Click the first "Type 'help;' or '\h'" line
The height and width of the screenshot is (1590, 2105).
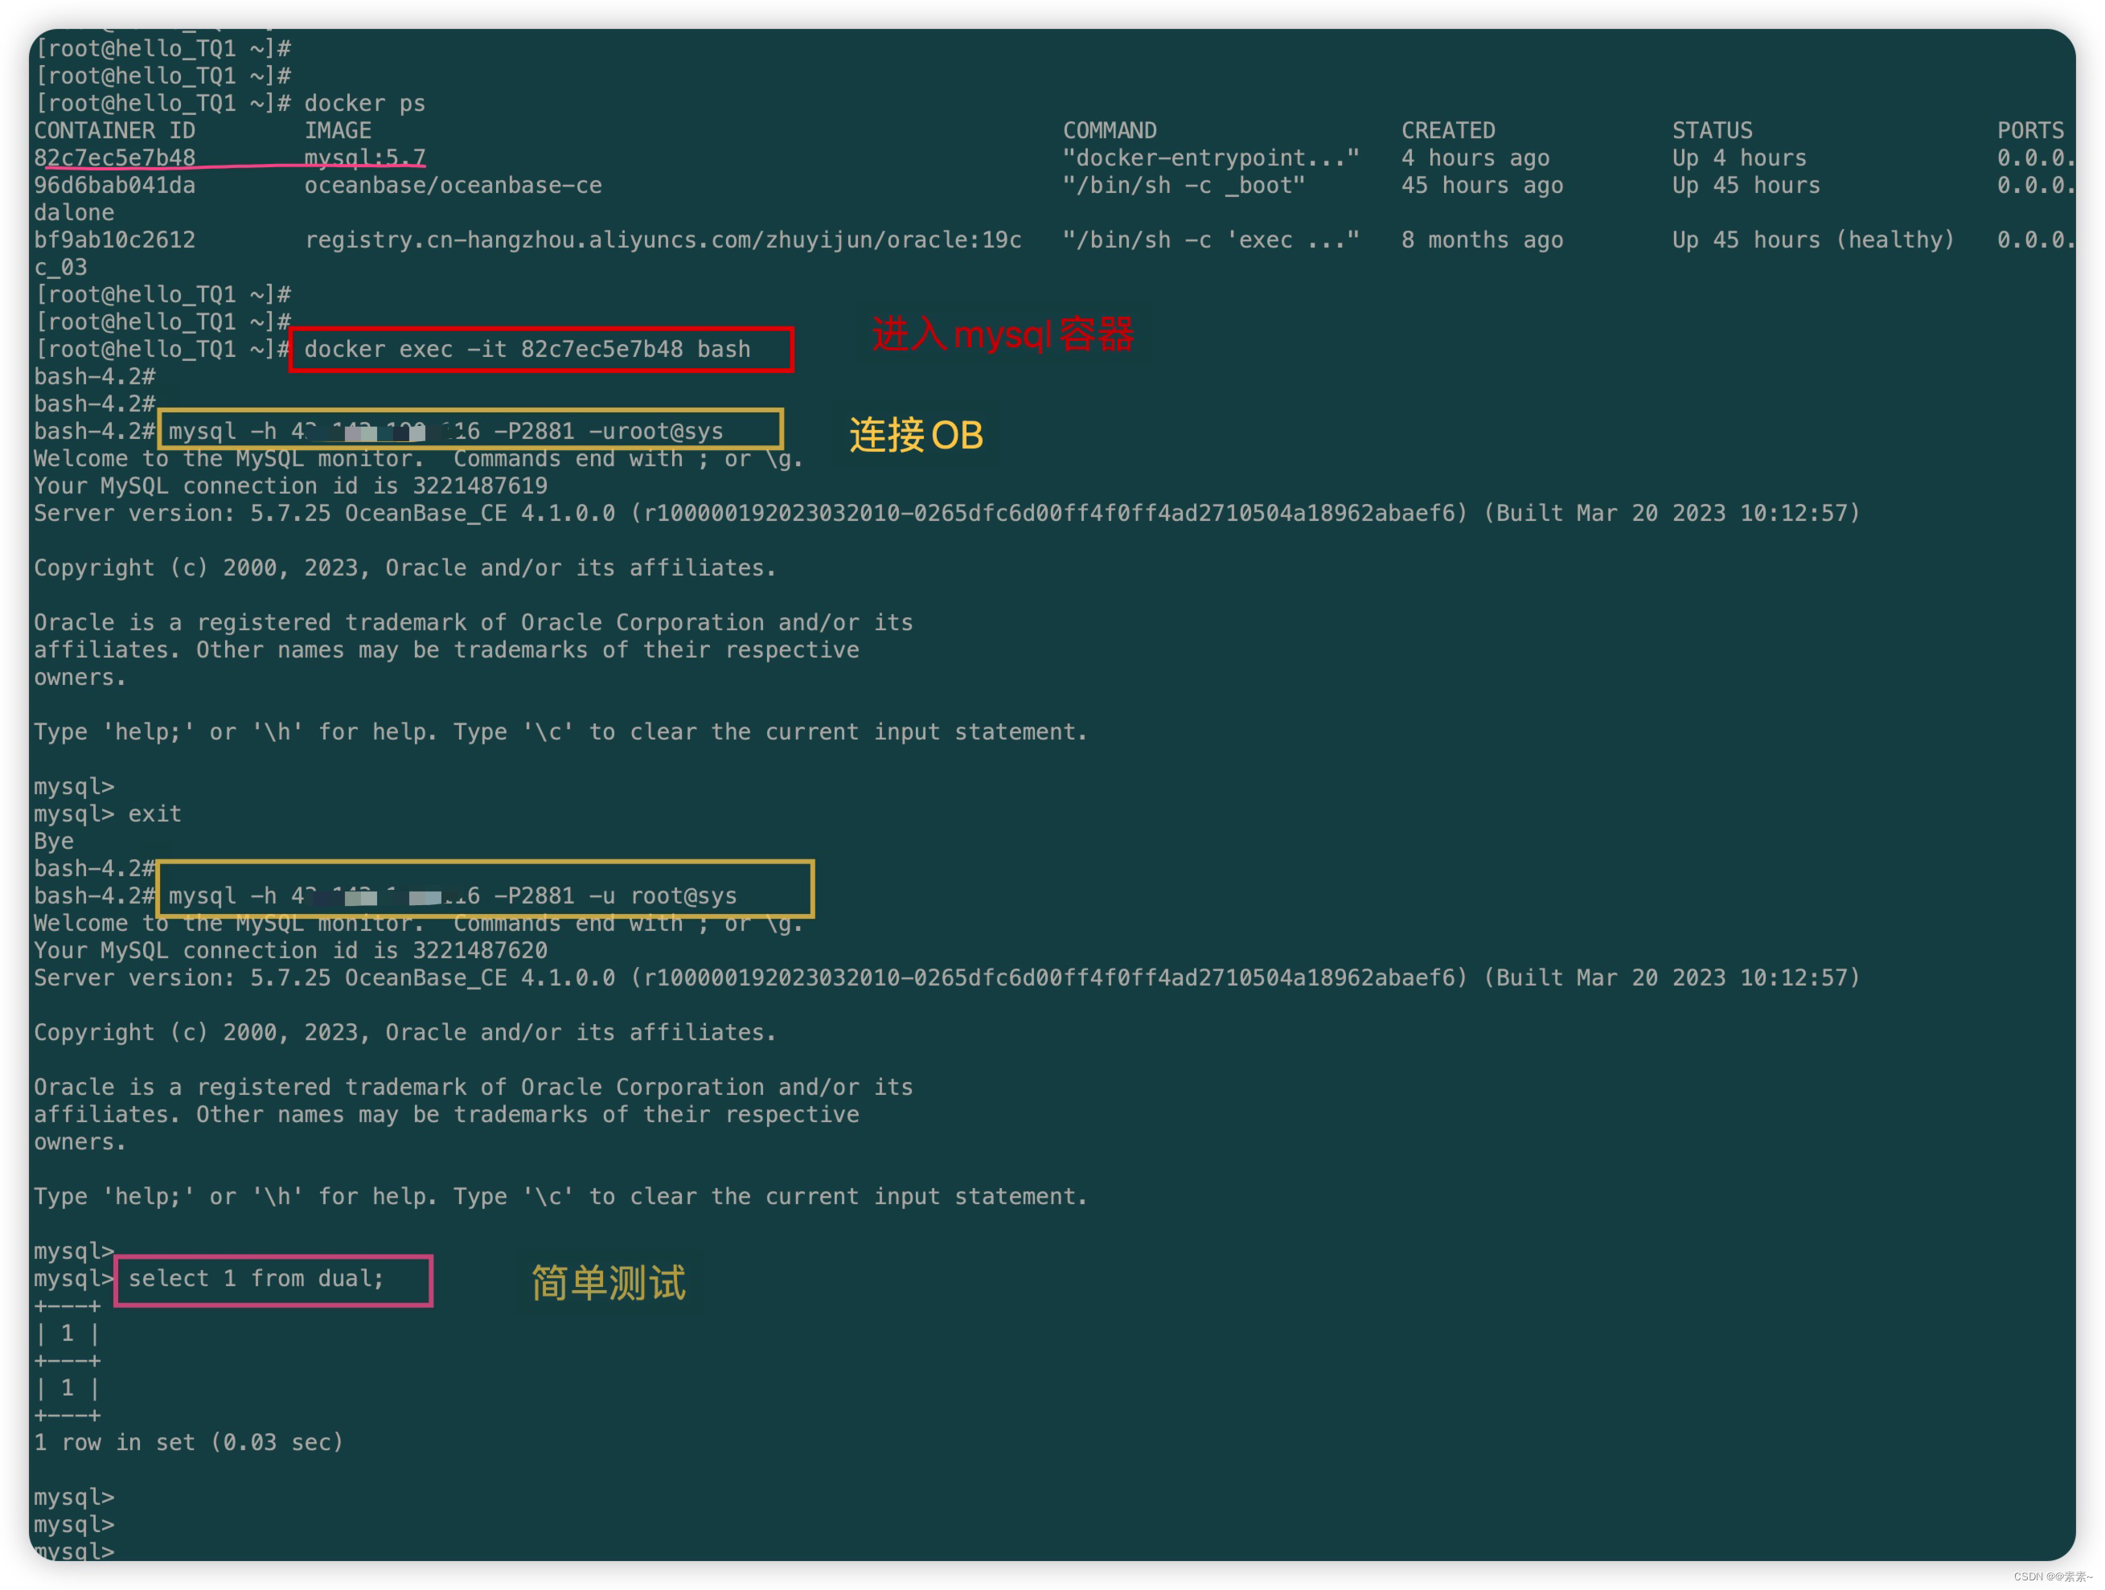(x=560, y=731)
